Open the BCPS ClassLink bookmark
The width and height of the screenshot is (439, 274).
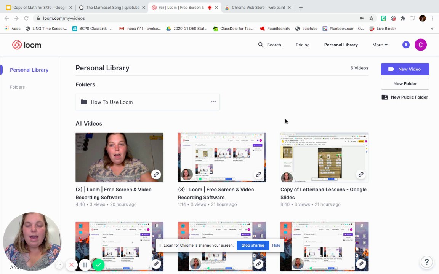(x=92, y=29)
